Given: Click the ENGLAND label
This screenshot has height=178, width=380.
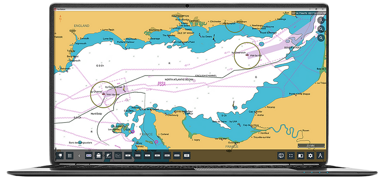Looking at the screenshot, I should coord(82,26).
